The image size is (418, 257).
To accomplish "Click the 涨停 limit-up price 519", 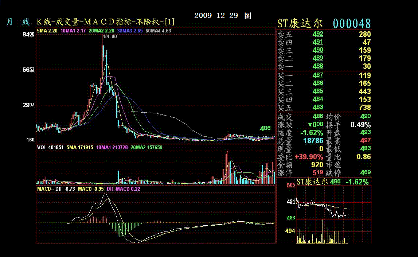I will [318, 173].
